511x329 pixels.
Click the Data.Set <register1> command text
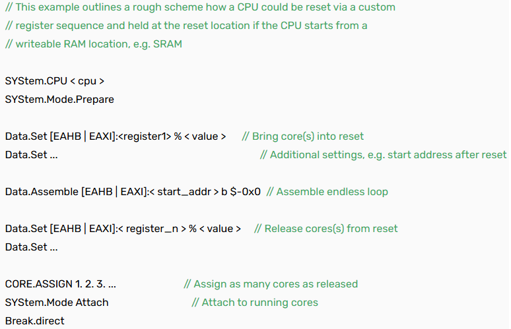116,136
